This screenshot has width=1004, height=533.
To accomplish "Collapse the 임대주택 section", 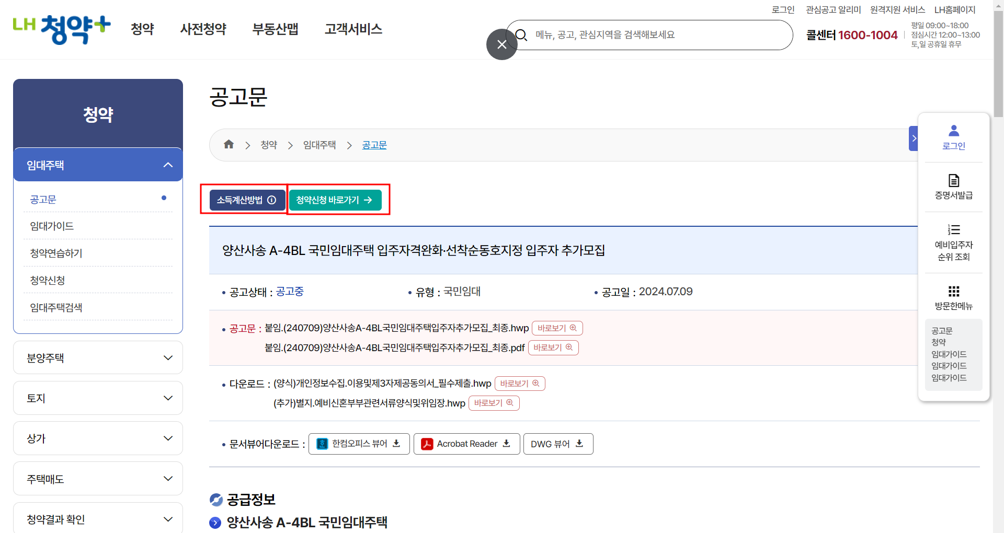I will coord(168,164).
